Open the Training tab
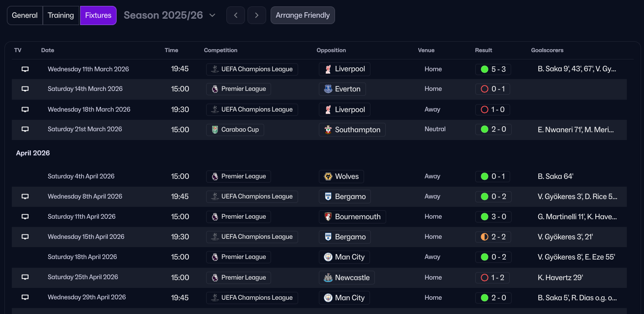This screenshot has height=314, width=644. tap(61, 15)
